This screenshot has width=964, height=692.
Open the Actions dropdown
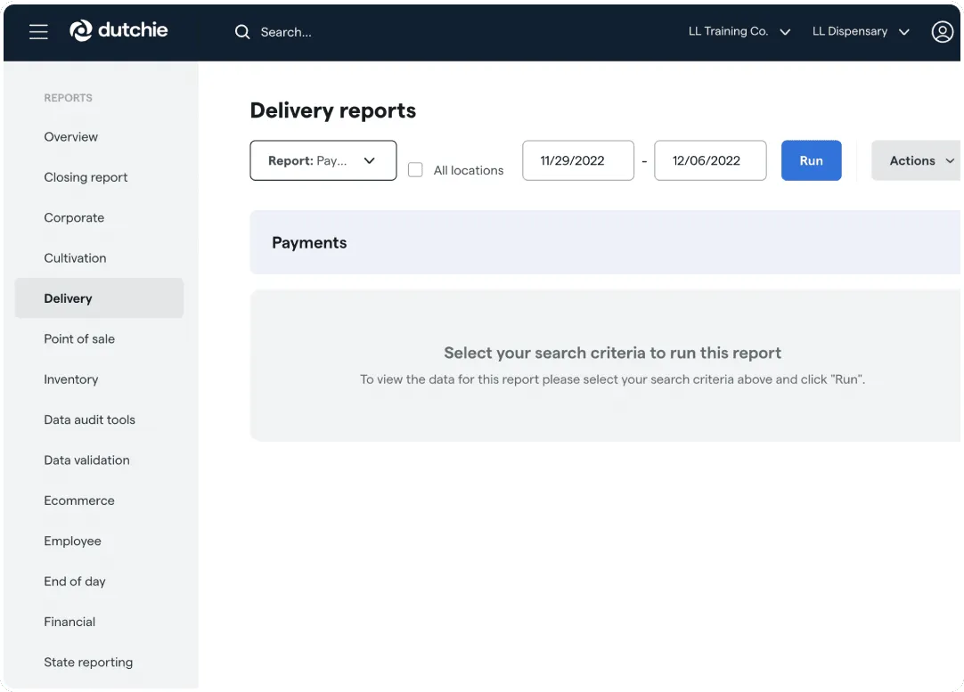click(x=917, y=160)
